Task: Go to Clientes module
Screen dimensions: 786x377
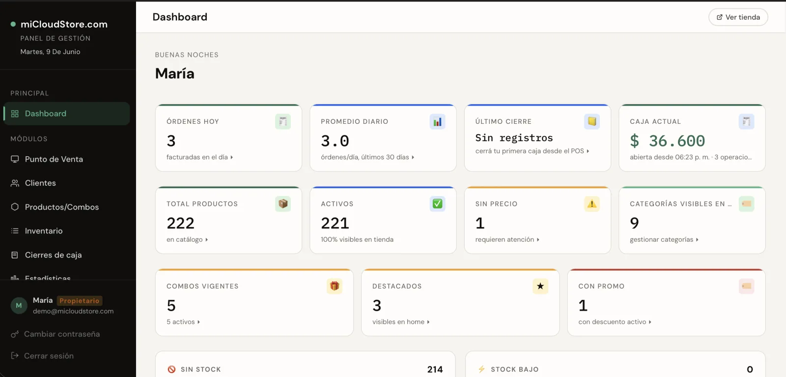Action: tap(67, 183)
